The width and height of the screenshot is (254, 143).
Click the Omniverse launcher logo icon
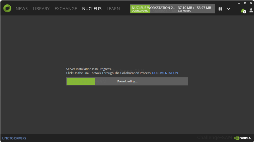point(7,8)
